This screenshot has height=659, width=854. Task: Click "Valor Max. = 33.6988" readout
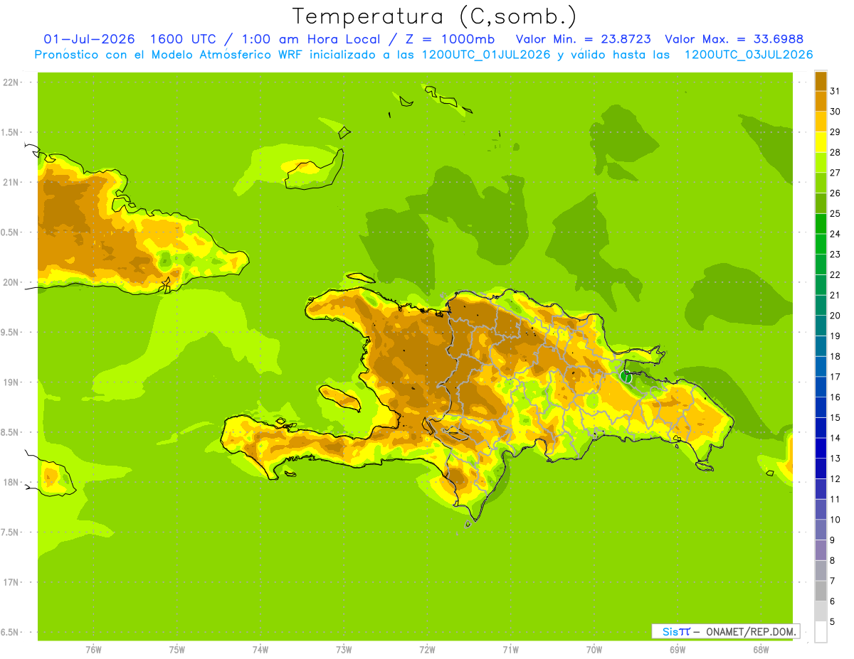[734, 39]
